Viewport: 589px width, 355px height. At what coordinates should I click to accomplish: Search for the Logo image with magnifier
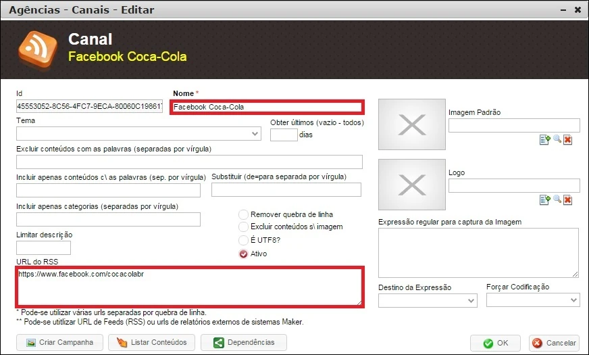(557, 199)
